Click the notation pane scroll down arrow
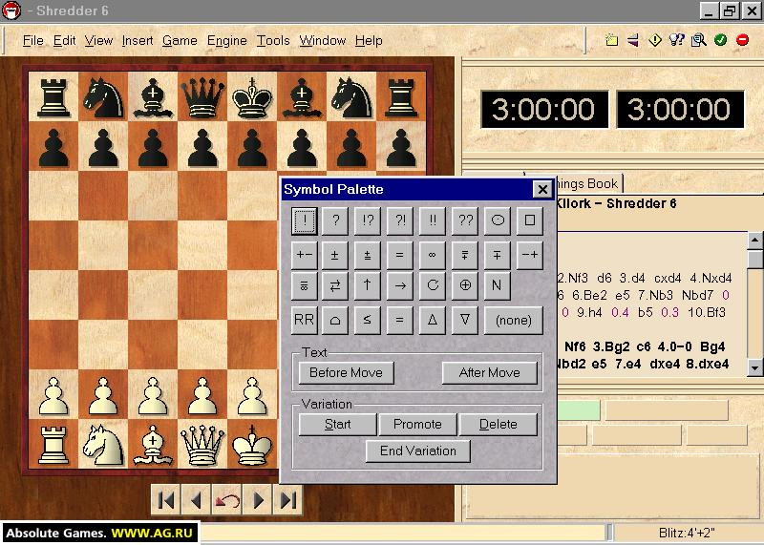This screenshot has width=764, height=545. coord(755,367)
